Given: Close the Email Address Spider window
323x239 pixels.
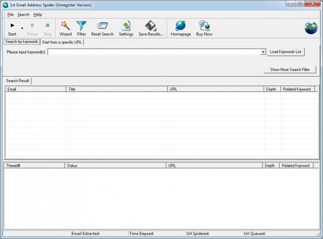Looking at the screenshot, I should [x=312, y=4].
